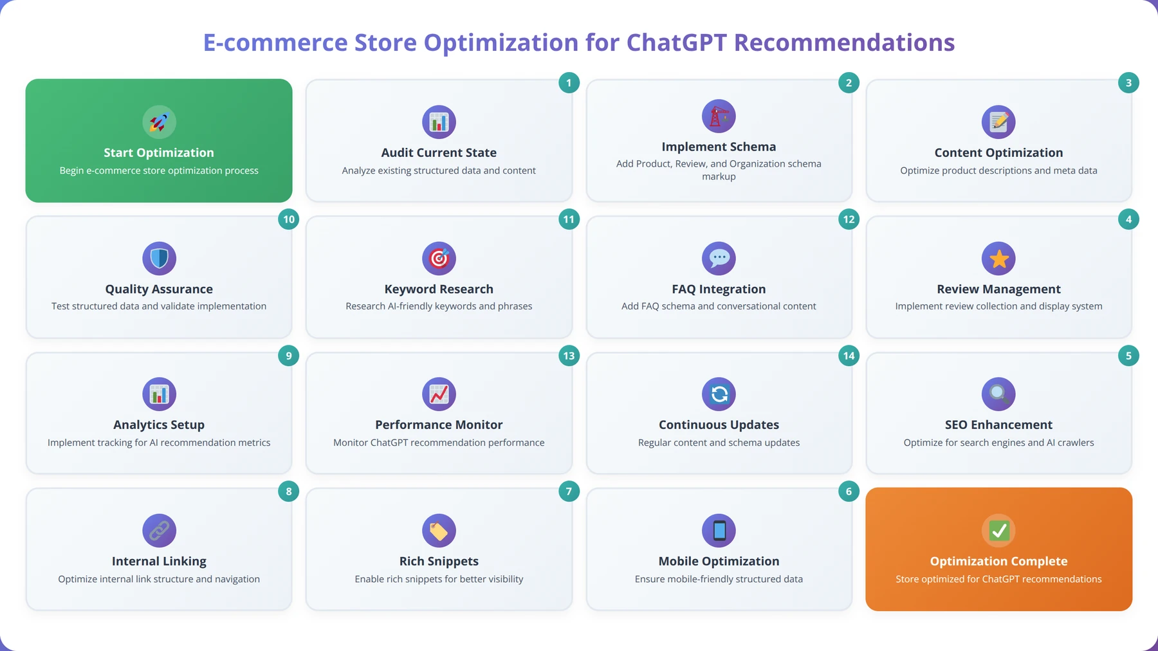Select the price tag icon for Rich Snippets
This screenshot has height=651, width=1158.
coord(439,530)
